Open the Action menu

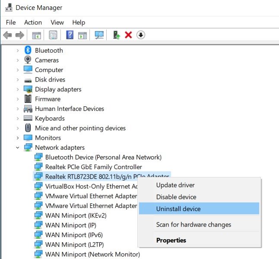tap(33, 22)
